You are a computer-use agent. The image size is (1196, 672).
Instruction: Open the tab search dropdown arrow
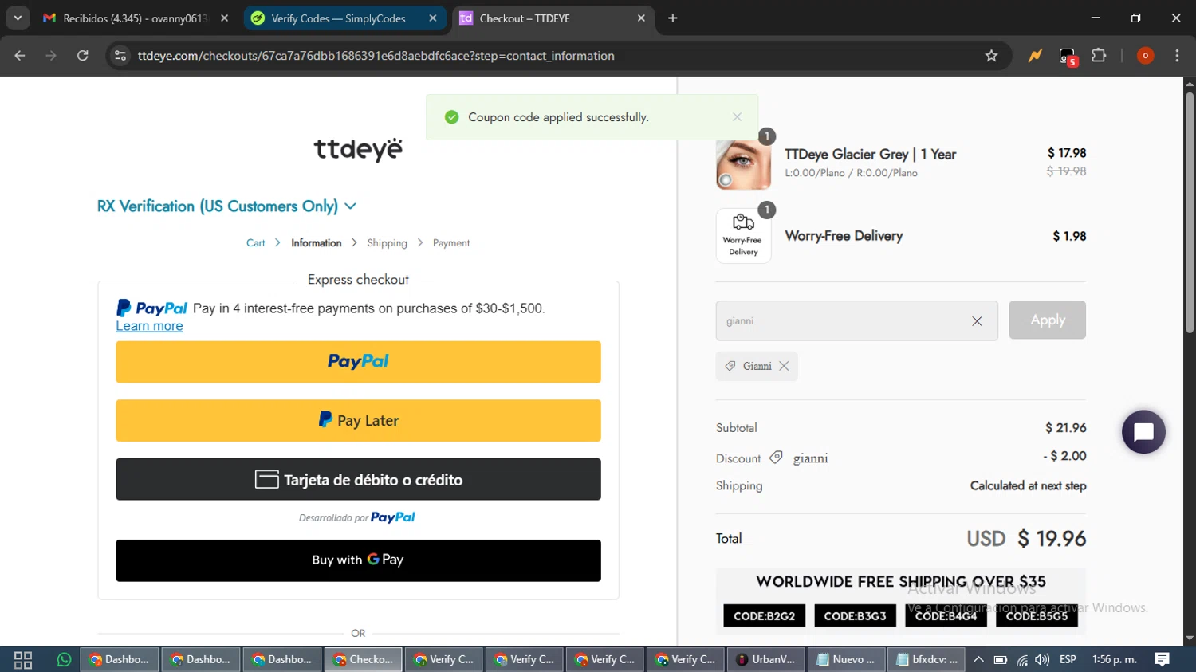coord(18,18)
